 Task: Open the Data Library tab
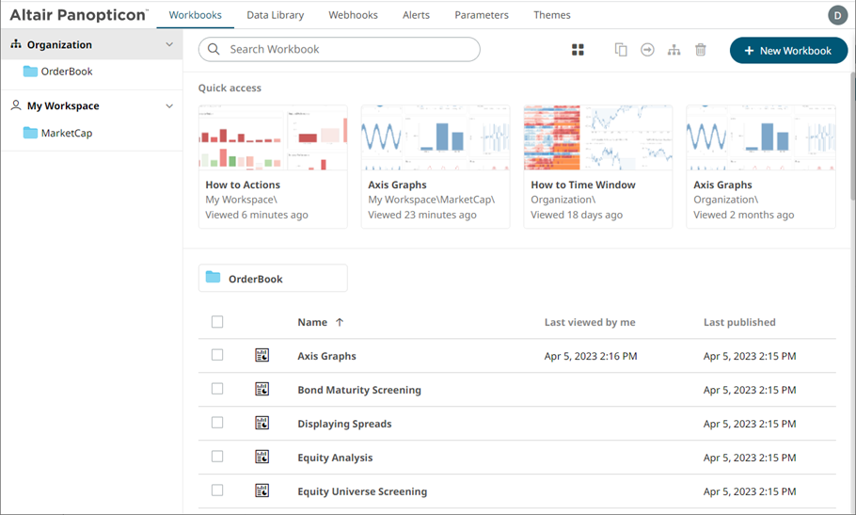275,15
